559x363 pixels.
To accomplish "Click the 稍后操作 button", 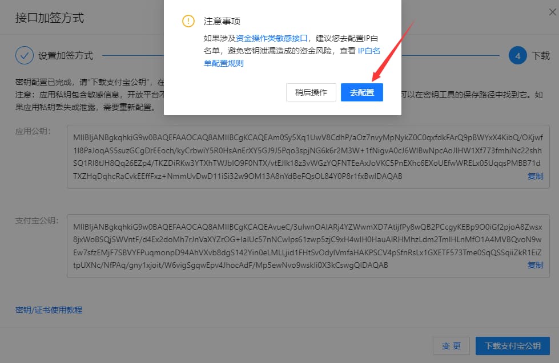I will point(311,92).
